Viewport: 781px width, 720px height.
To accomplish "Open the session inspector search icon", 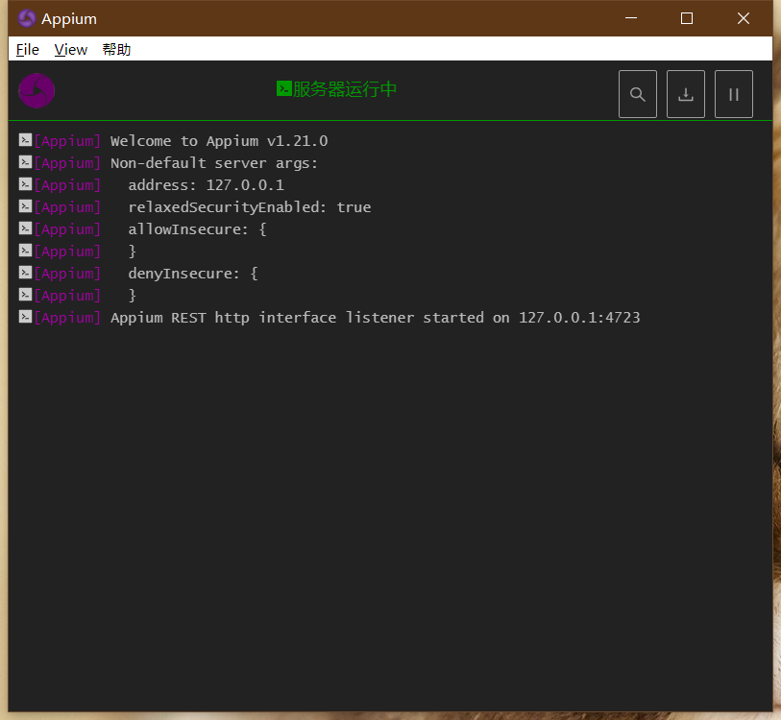I will pos(638,94).
